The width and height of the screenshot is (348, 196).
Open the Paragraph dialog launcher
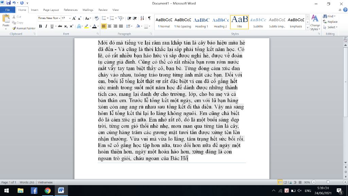151,34
